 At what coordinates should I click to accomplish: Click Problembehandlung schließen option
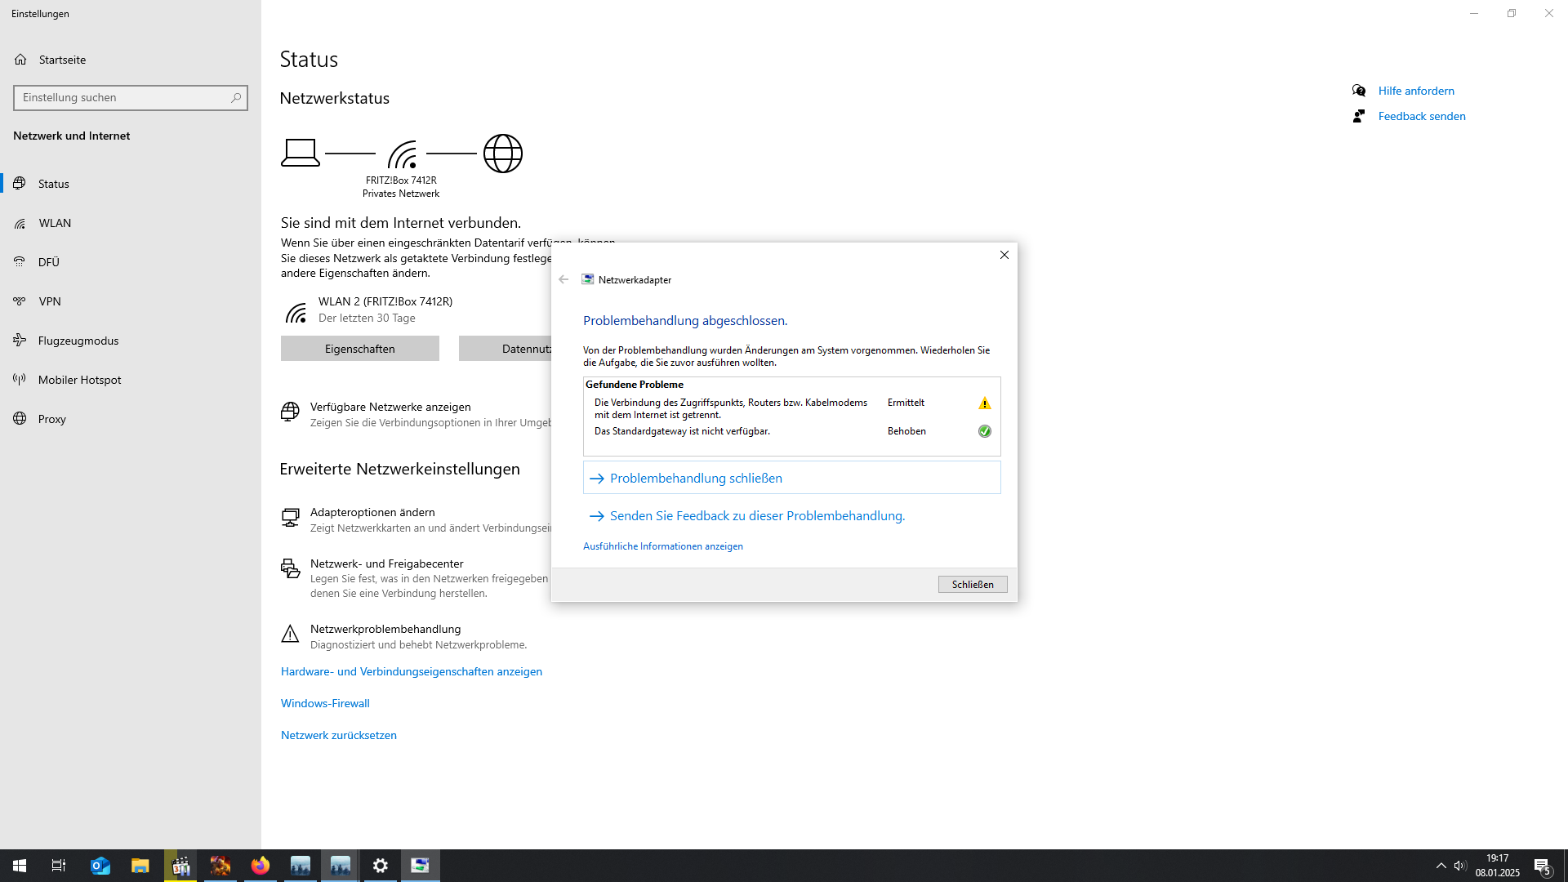click(696, 479)
